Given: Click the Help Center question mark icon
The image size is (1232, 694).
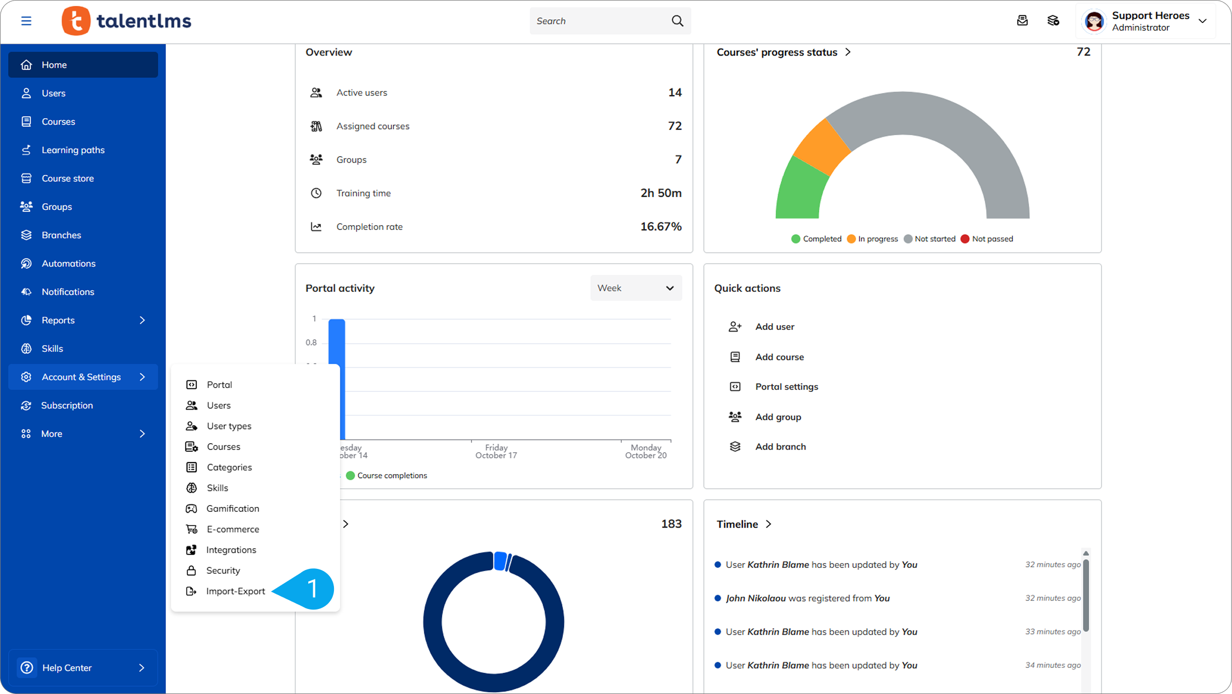Looking at the screenshot, I should tap(27, 667).
